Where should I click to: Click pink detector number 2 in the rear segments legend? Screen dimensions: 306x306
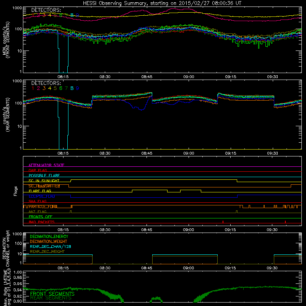(39, 88)
